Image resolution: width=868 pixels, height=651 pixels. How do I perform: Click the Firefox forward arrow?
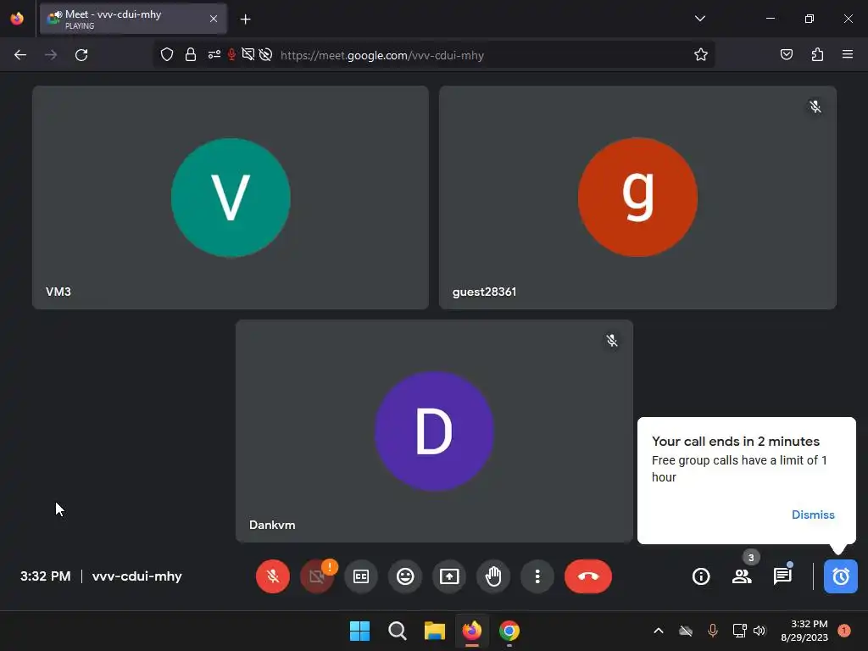[51, 55]
